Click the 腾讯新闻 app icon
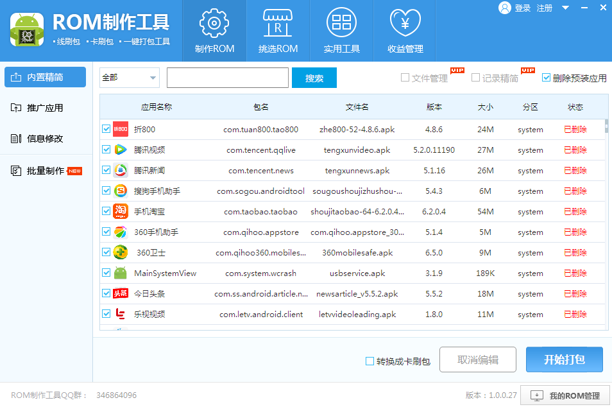This screenshot has width=612, height=407. tap(121, 170)
